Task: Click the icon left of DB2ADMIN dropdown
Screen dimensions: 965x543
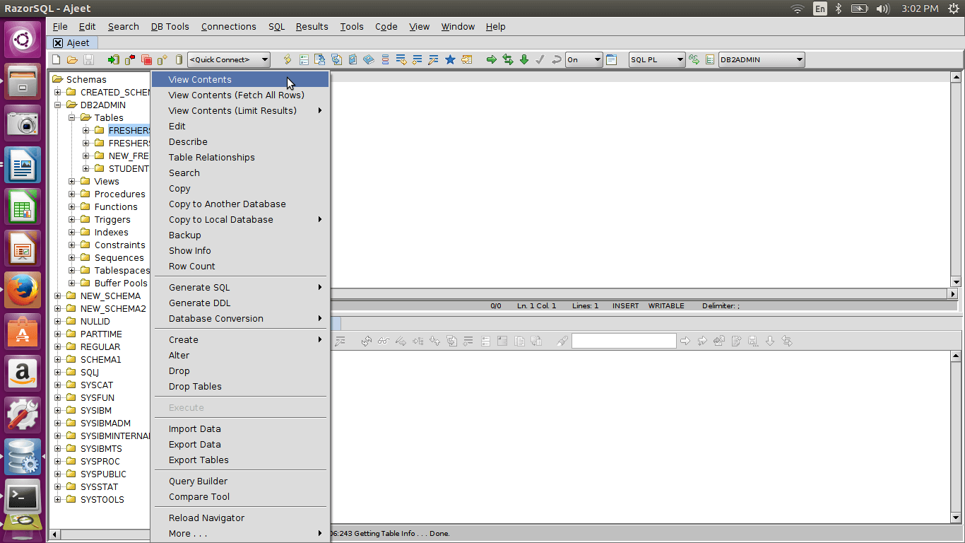Action: tap(710, 60)
